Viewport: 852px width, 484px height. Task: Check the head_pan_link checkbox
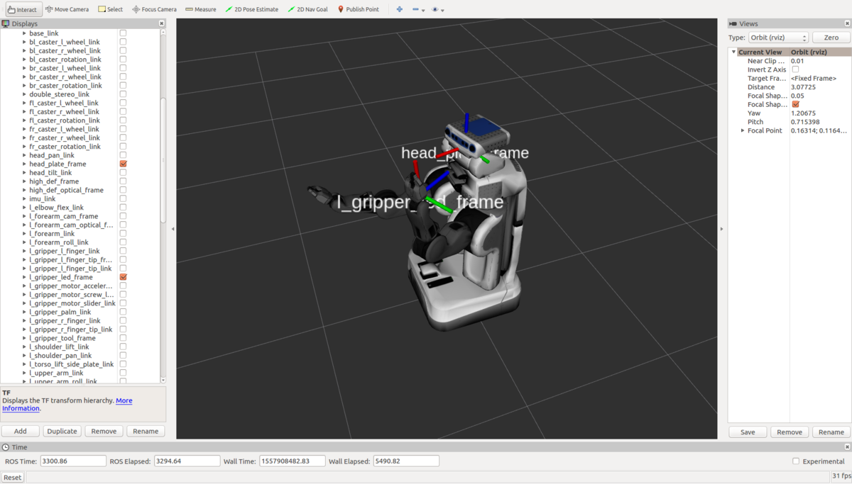[123, 155]
